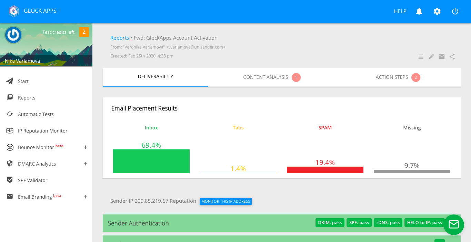This screenshot has width=471, height=242.
Task: Open IP Reputation Monitor in sidebar
Action: (x=43, y=131)
